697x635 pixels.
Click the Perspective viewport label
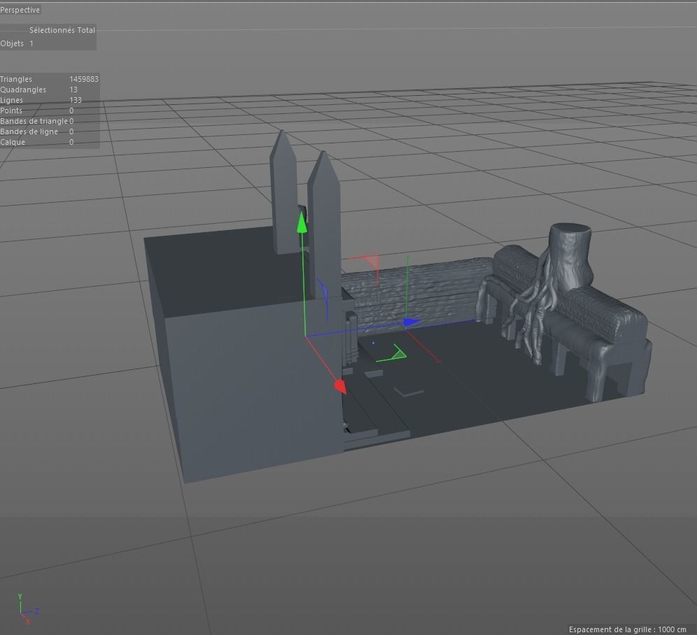(x=20, y=10)
